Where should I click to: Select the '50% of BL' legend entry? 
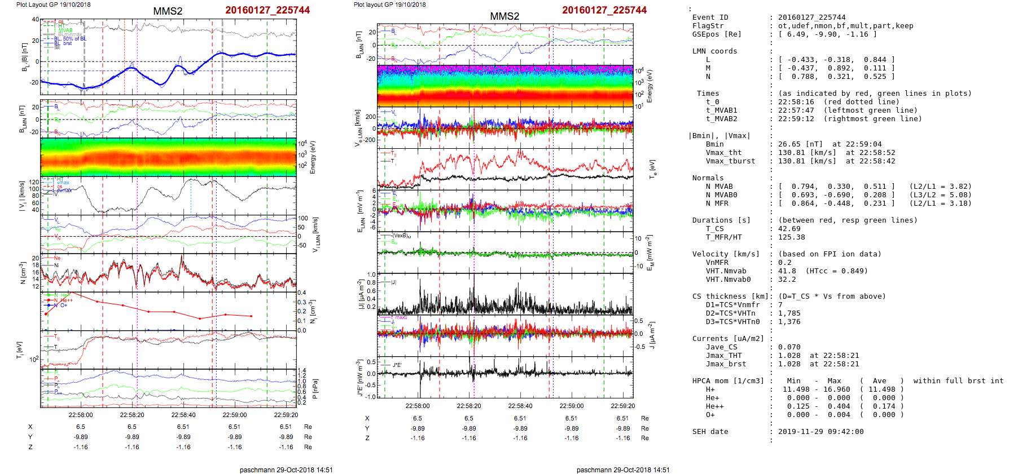tap(74, 39)
